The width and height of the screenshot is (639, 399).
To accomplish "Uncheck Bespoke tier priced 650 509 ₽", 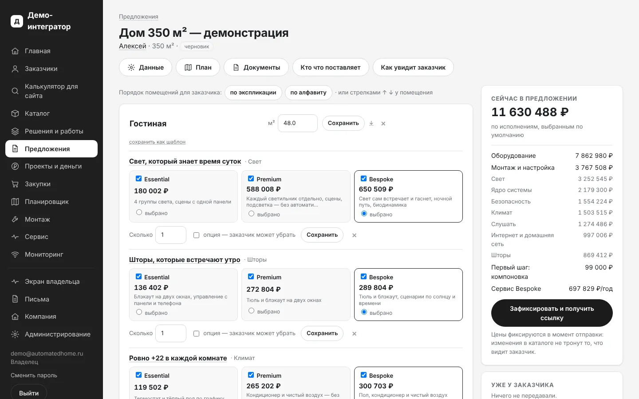I will click(x=364, y=179).
